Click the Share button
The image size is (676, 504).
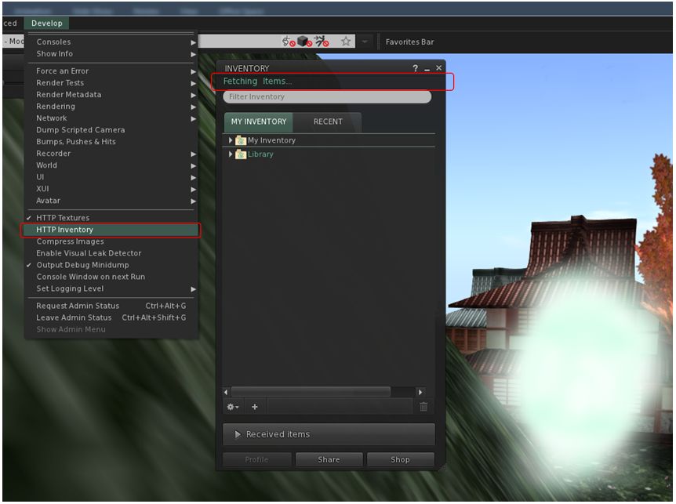[329, 459]
